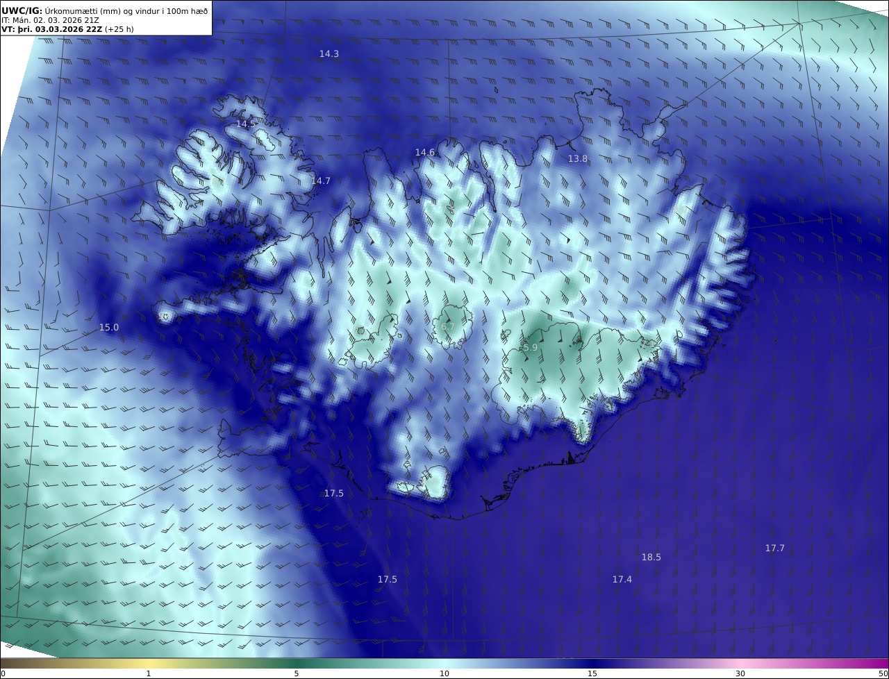Pick the 15.0 value label over the sea

point(109,327)
